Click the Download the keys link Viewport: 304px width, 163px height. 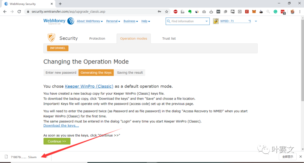pyautogui.click(x=61, y=126)
